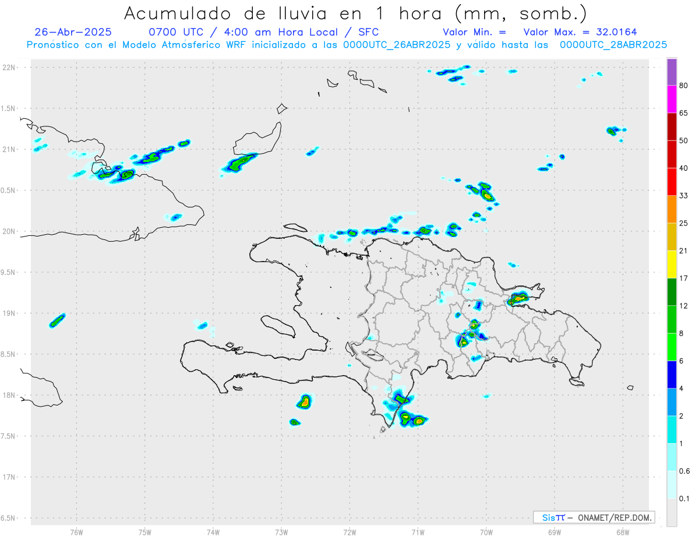699x540 pixels.
Task: Click the '33' value on the color scale
Action: pyautogui.click(x=684, y=196)
